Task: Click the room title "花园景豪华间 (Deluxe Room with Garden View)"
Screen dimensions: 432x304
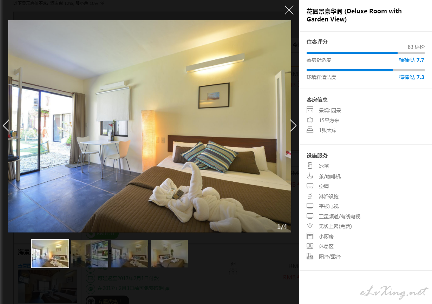Action: (354, 15)
